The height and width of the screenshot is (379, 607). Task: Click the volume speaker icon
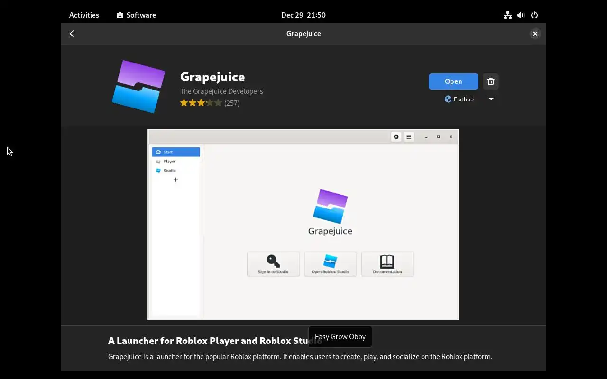521,15
